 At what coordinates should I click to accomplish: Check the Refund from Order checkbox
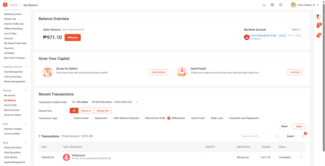point(143,118)
